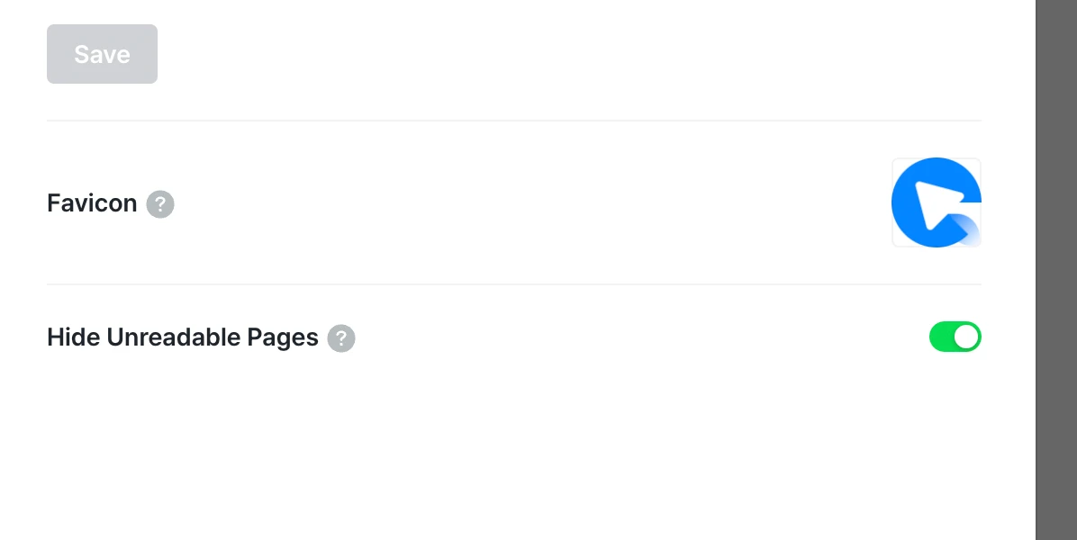The image size is (1077, 540).
Task: Click the blue circular favicon logo
Action: pyautogui.click(x=936, y=202)
